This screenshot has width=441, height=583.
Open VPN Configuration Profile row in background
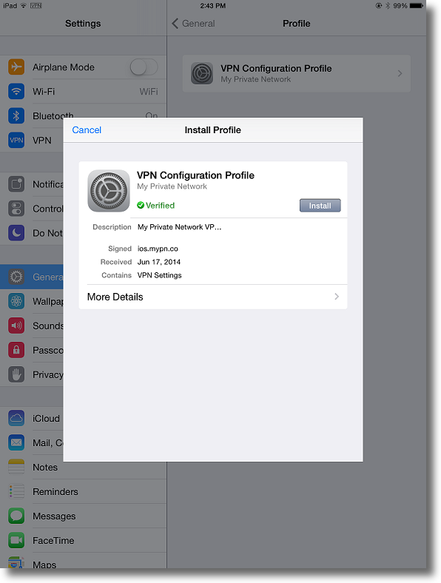click(x=297, y=74)
